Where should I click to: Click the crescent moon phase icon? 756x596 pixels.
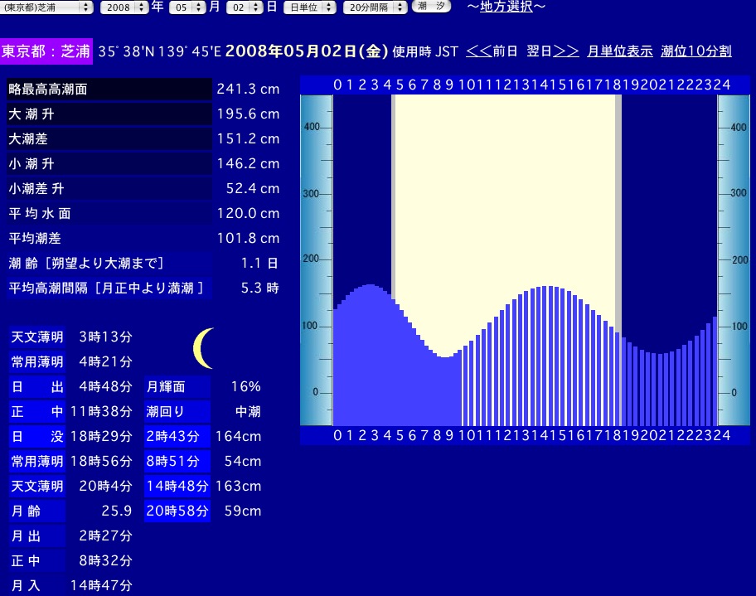coord(203,348)
